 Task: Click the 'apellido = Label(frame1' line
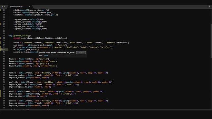pyautogui.click(x=61, y=82)
